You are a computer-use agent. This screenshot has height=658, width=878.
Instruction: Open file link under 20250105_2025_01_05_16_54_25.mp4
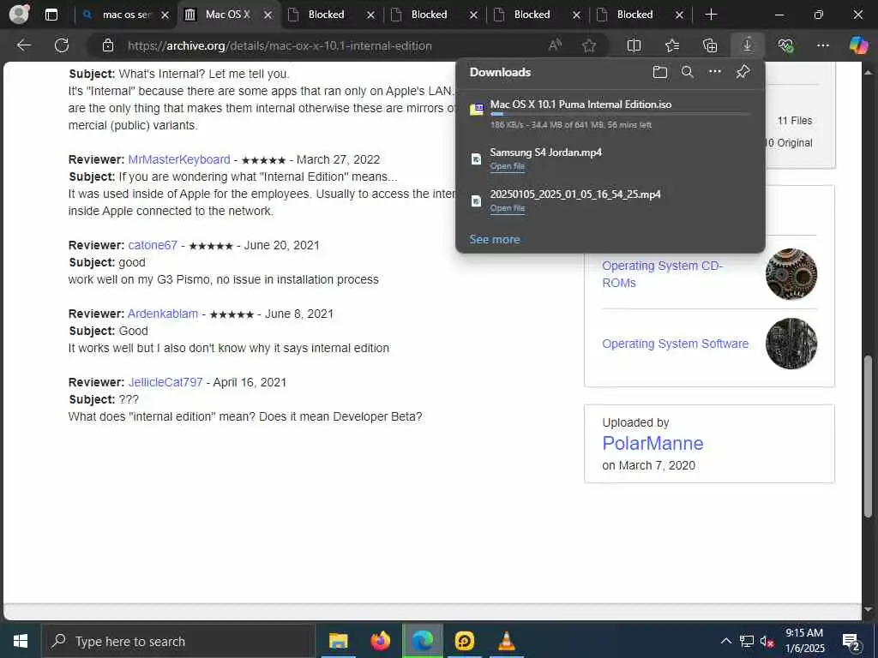point(508,208)
